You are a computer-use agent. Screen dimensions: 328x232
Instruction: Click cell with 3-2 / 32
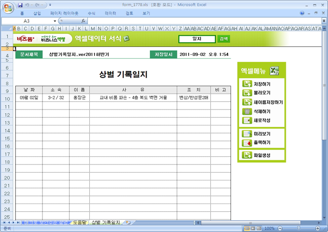[x=56, y=98]
